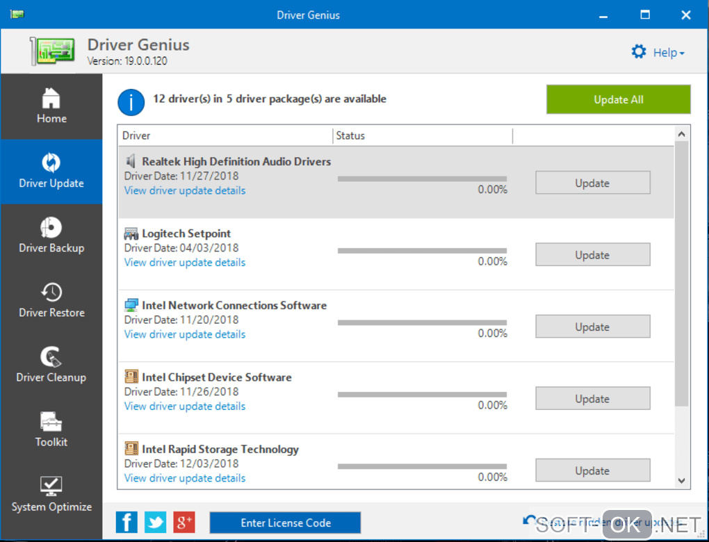Update Intel Chipset Device Software
The width and height of the screenshot is (709, 542).
593,398
